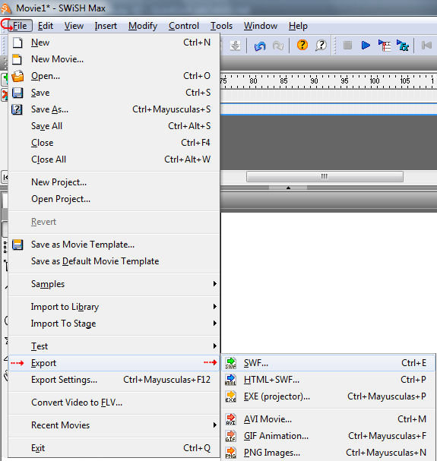This screenshot has height=461, width=437.
Task: Click the Open folder icon in File menu
Action: (x=17, y=76)
